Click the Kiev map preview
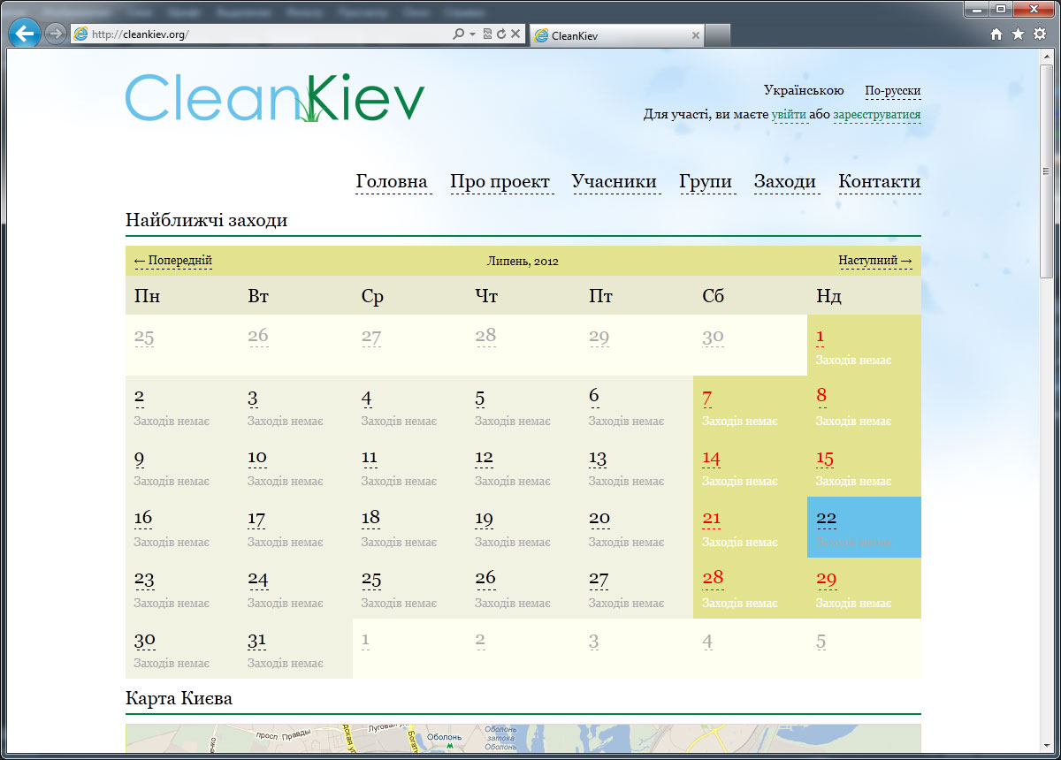Screen dimensions: 1061x760 click(x=523, y=740)
